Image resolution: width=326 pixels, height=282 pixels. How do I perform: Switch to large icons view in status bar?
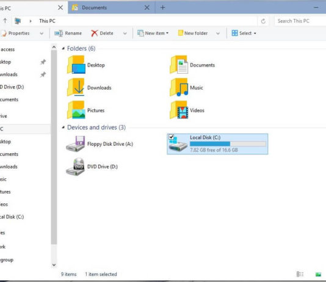pos(318,275)
